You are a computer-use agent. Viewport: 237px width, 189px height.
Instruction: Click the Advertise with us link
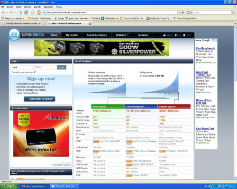62,165
